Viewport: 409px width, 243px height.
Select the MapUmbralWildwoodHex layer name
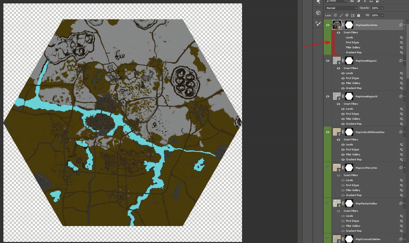click(370, 132)
